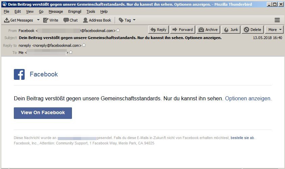
Task: Click the Tag toolbar button
Action: click(125, 20)
